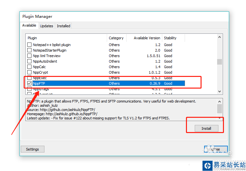Check the NotepadStarterPlugin checkbox
The image size is (246, 171).
pos(29,50)
